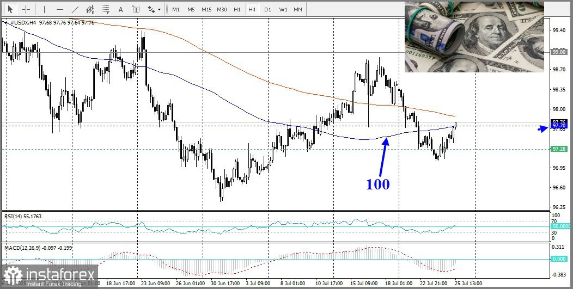Switch to the D1 timeframe

267,9
